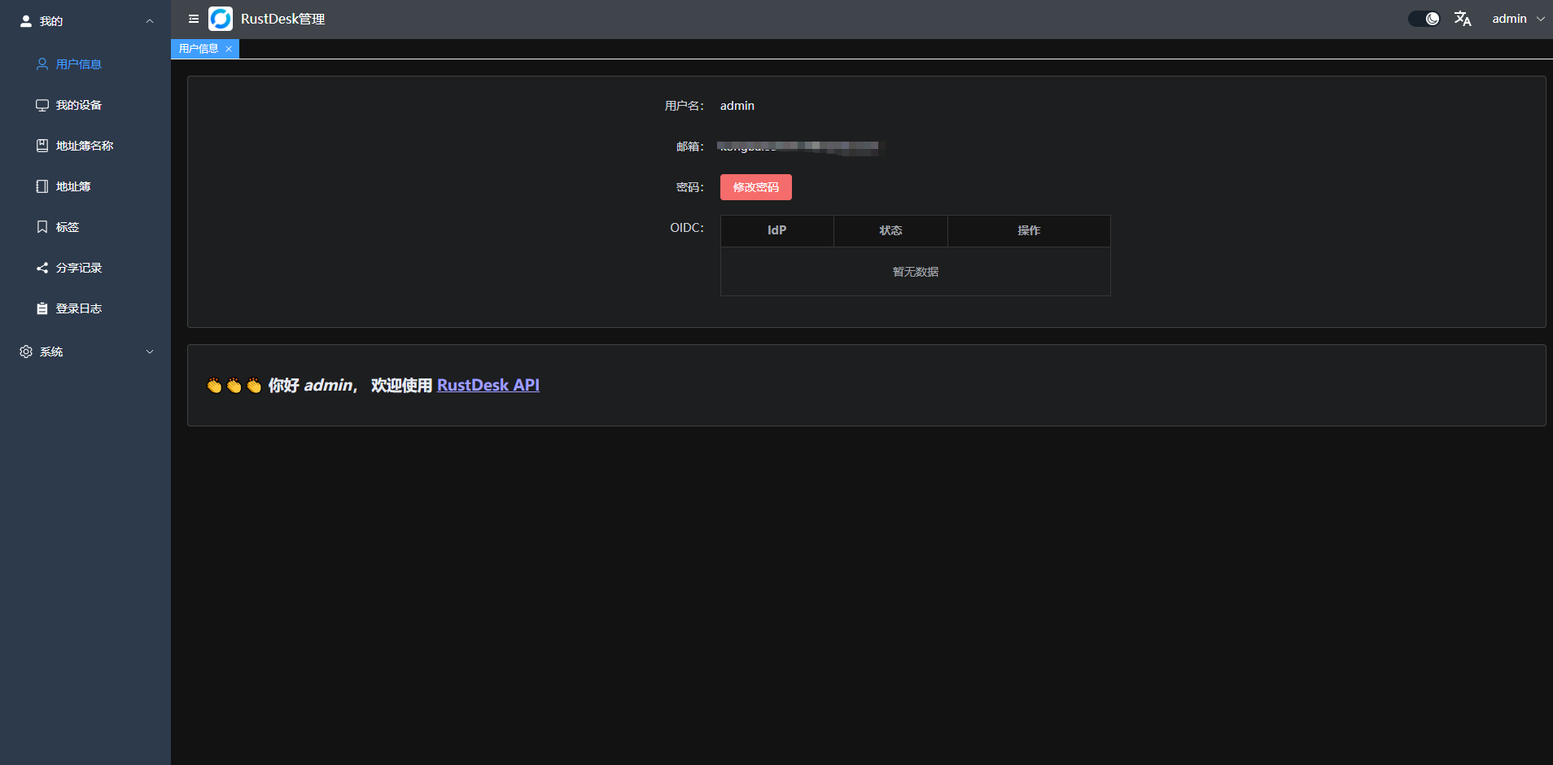Image resolution: width=1553 pixels, height=765 pixels.
Task: Click the 状态 column header
Action: pos(890,230)
